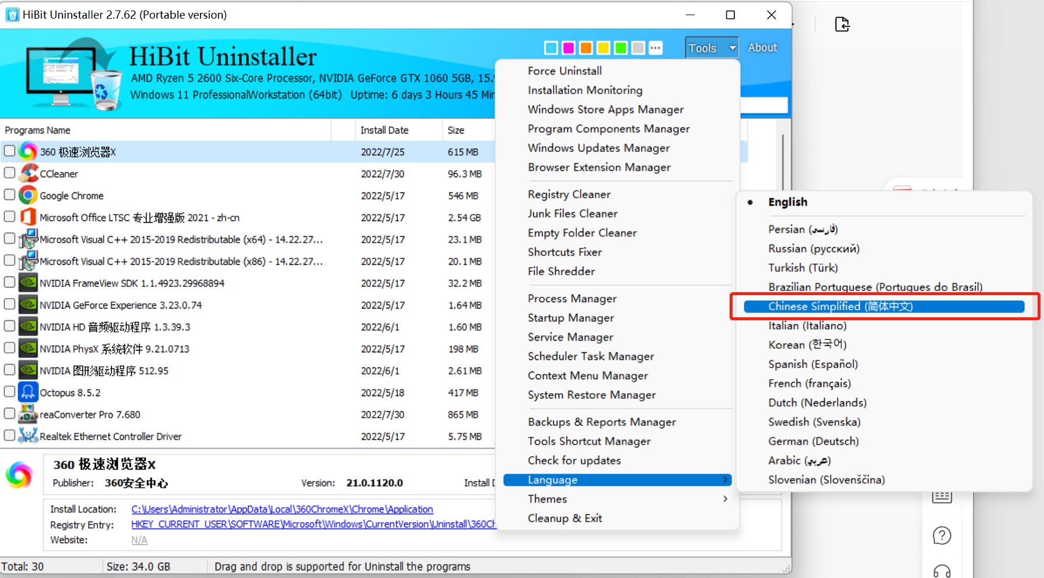Screen dimensions: 1044x578
Task: Expand the Themes submenu arrow
Action: (725, 499)
